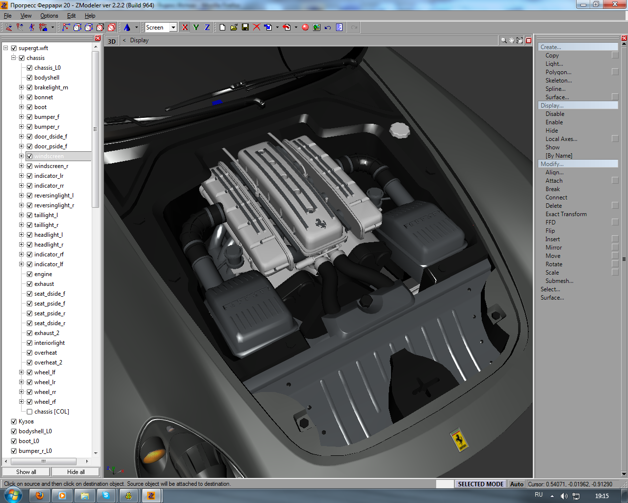Click the commands panel scrollbar down arrow
628x503 pixels.
pos(624,474)
